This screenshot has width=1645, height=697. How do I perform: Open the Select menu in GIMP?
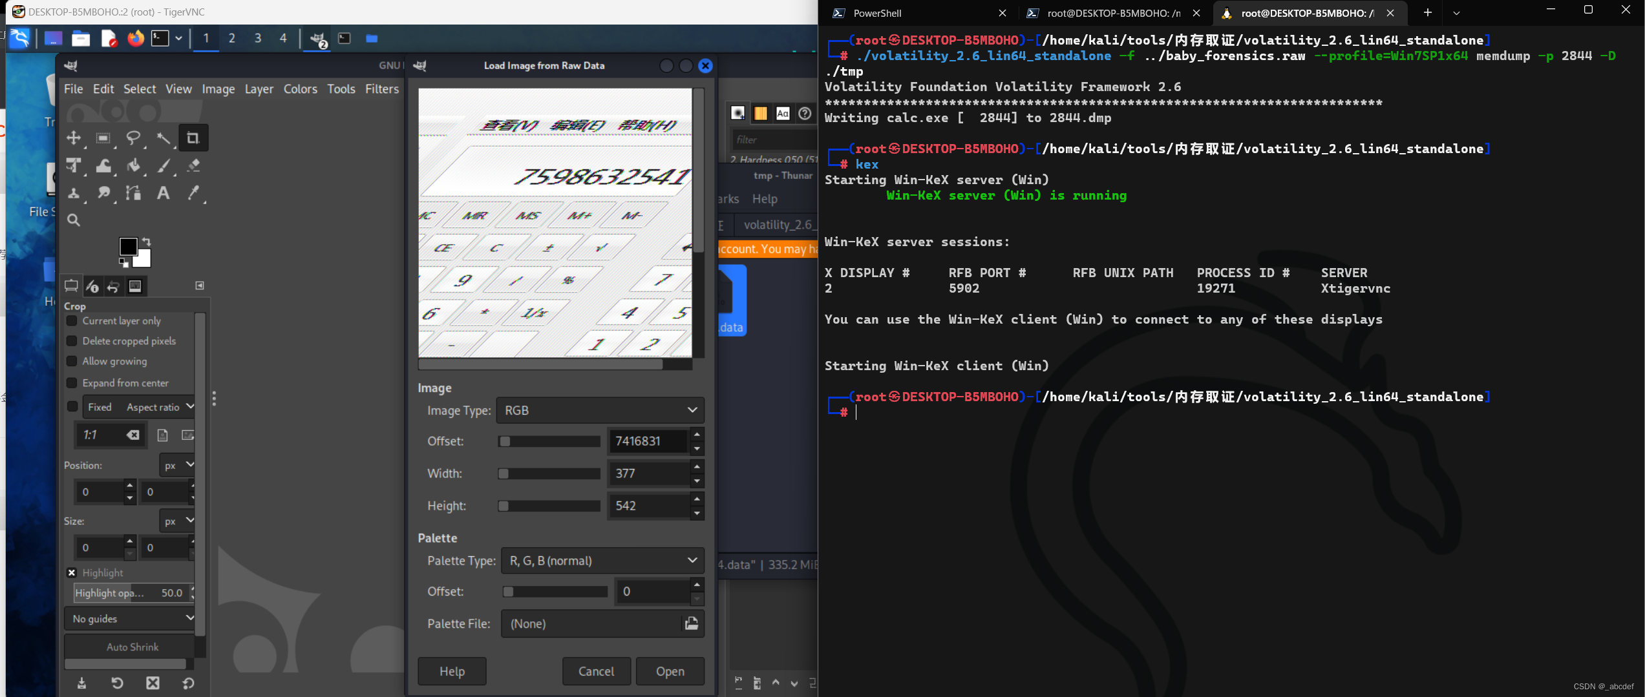tap(140, 89)
